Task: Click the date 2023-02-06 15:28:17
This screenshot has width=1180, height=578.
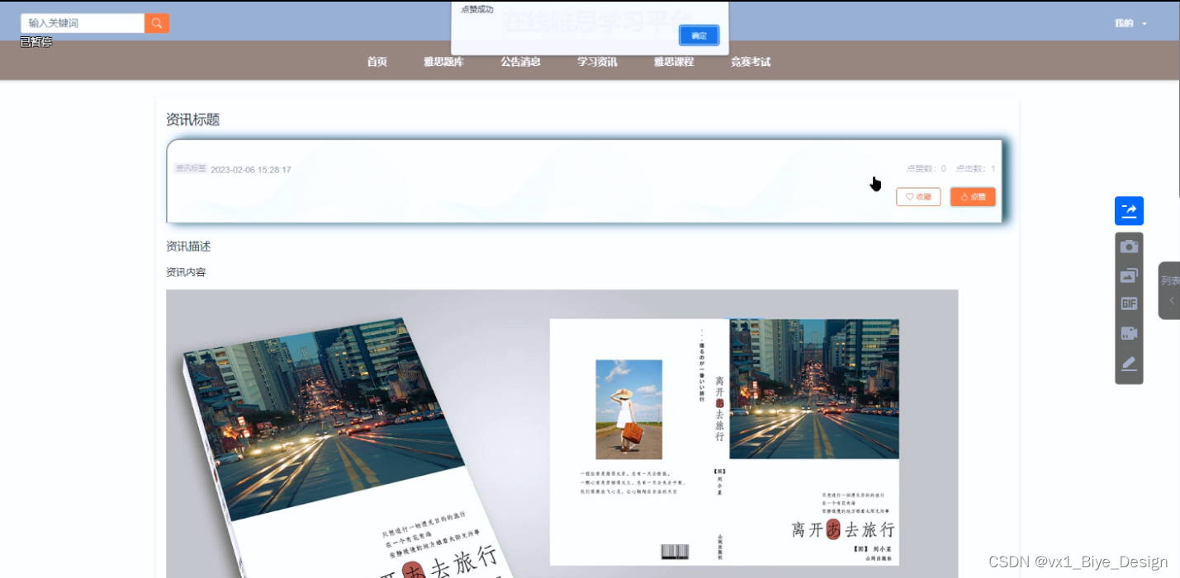Action: [x=251, y=170]
